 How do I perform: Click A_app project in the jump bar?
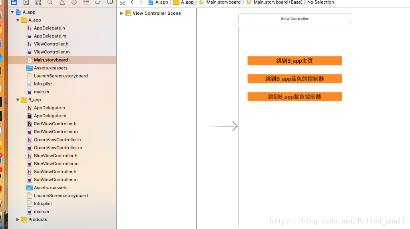point(159,2)
